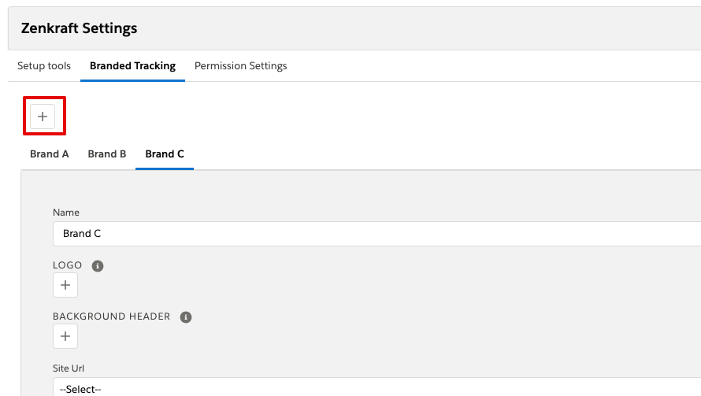Show info tooltip next to BACKGROUND HEADER

(x=186, y=317)
